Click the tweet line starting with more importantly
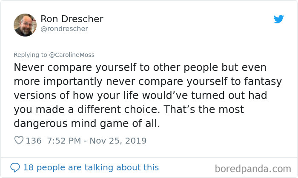 click(148, 82)
